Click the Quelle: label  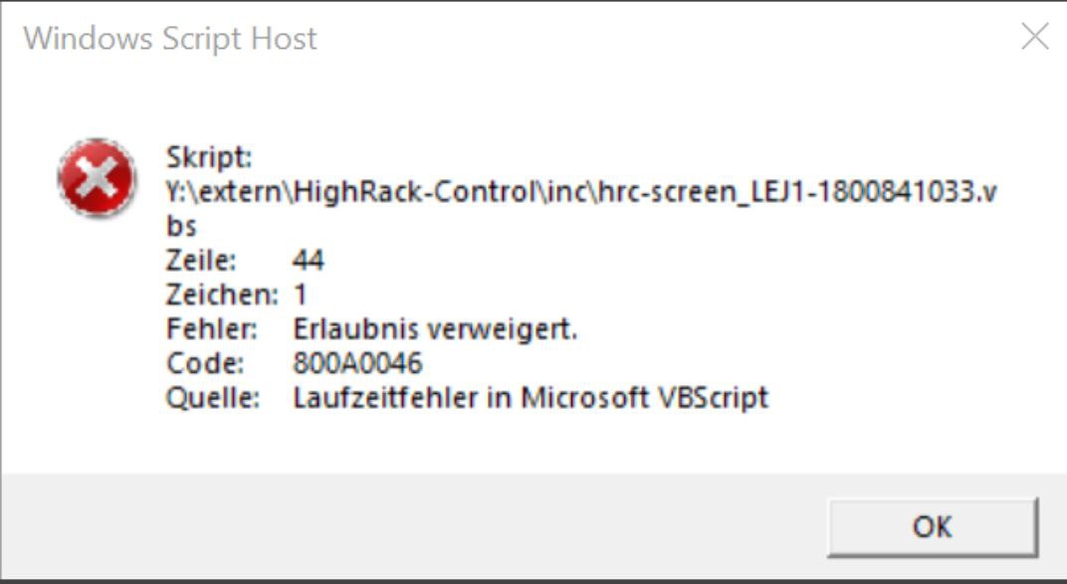click(212, 398)
